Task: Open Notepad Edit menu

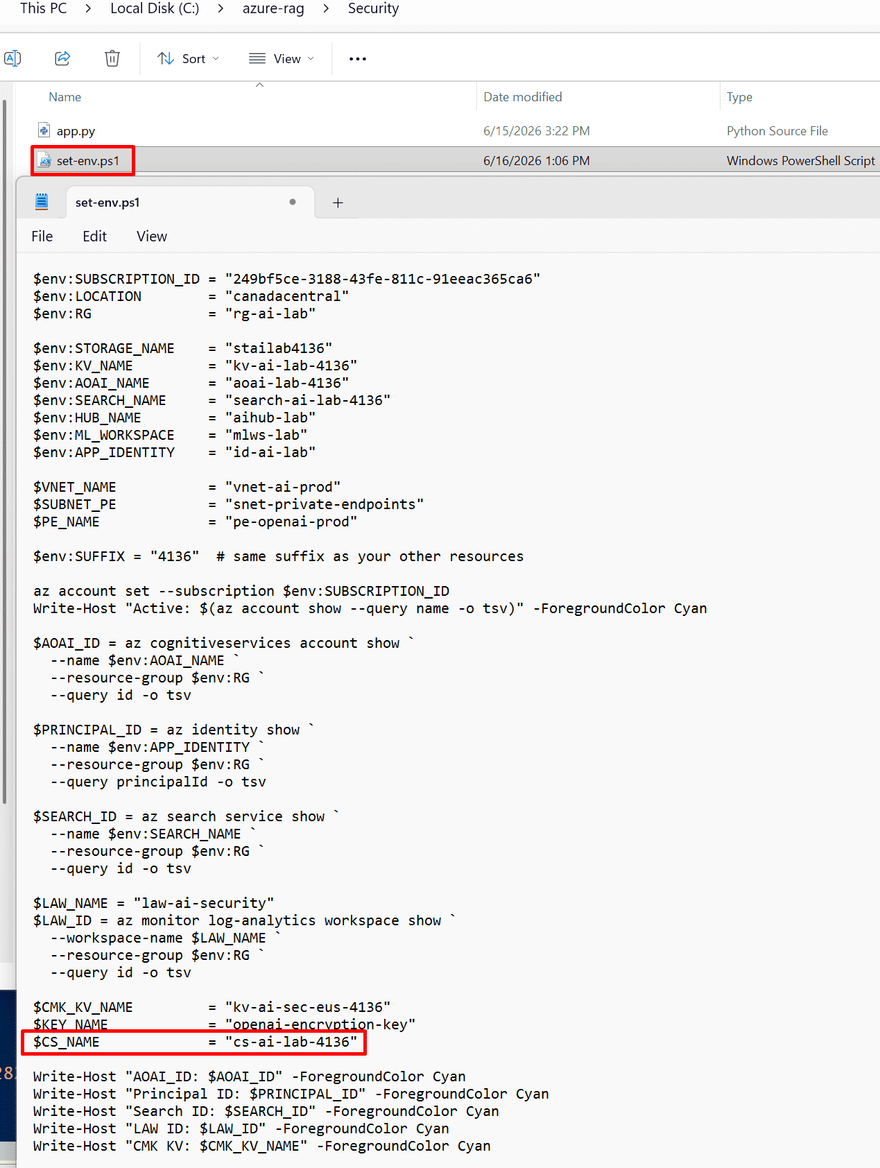Action: click(94, 237)
